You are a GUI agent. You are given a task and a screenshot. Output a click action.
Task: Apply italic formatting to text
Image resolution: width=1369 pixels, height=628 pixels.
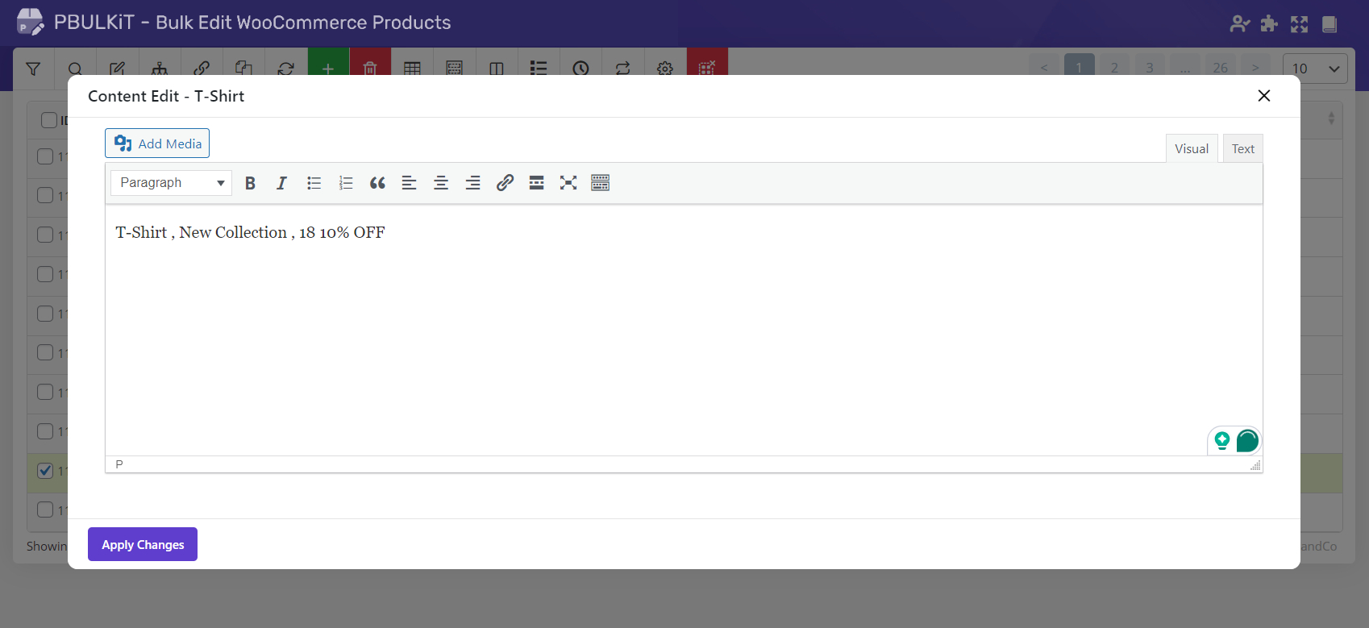tap(281, 183)
